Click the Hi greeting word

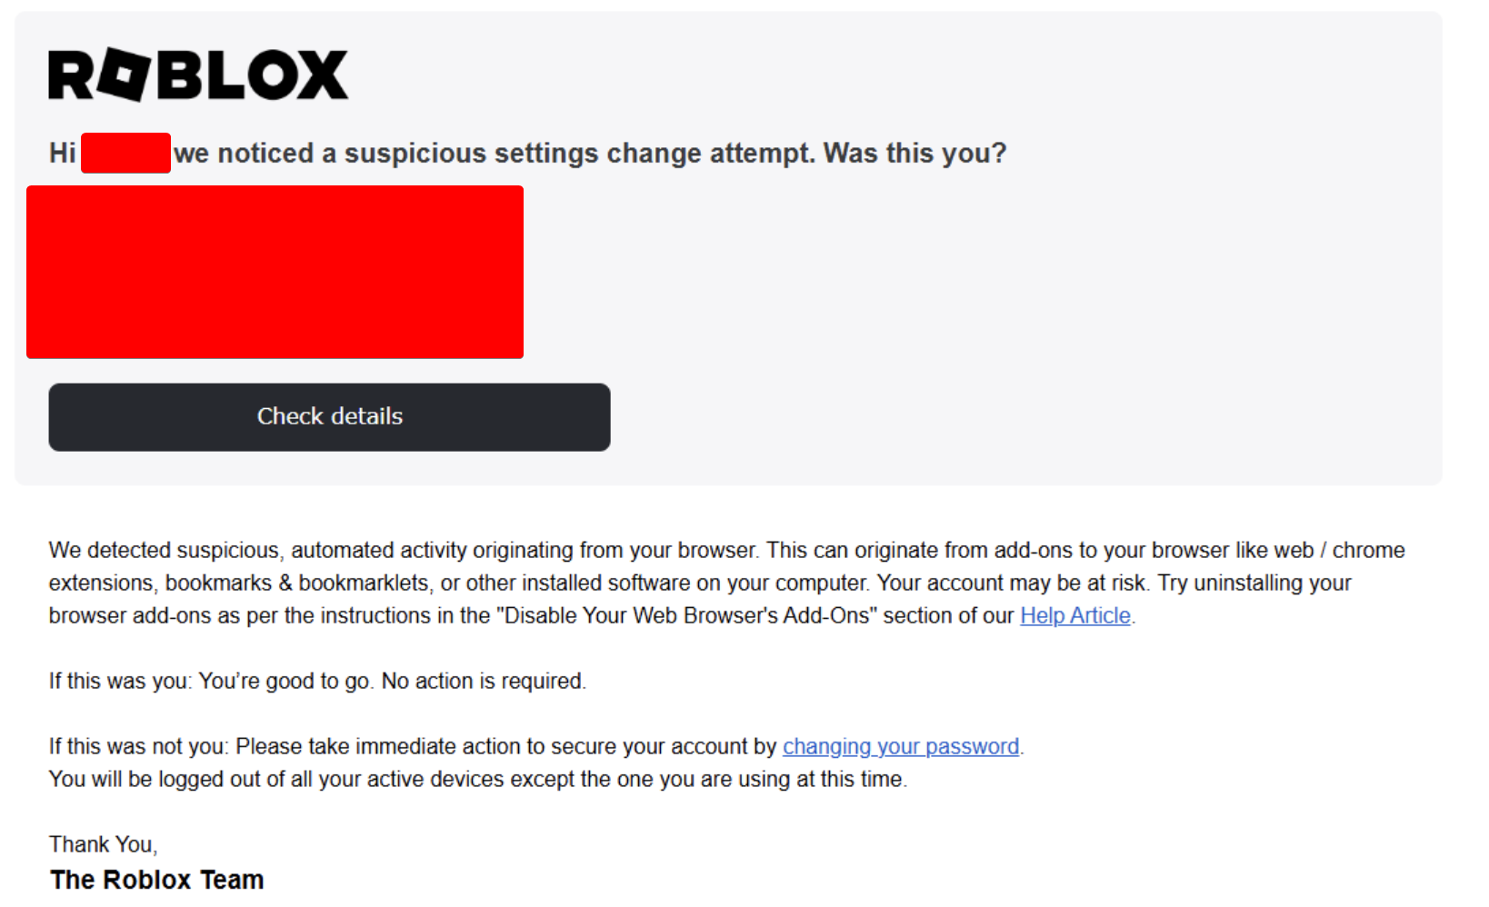click(x=62, y=154)
